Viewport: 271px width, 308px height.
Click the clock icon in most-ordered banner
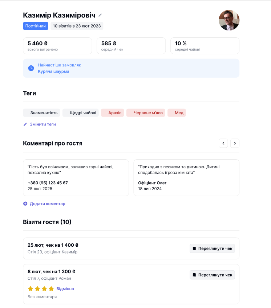[31, 68]
